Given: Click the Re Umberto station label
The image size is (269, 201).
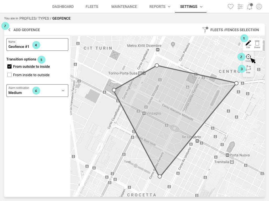Looking at the screenshot, I should (x=191, y=137).
